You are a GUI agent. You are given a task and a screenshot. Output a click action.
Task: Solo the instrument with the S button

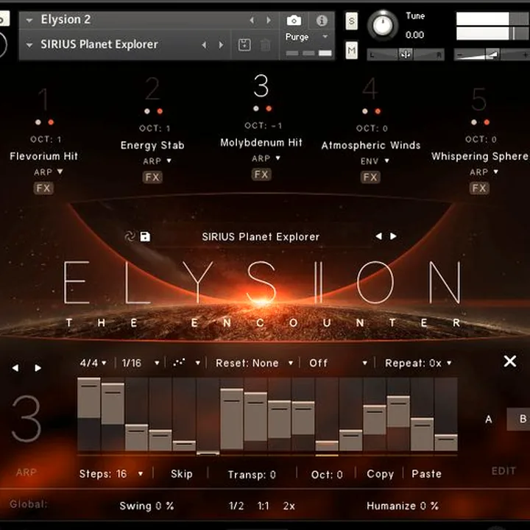click(x=352, y=21)
